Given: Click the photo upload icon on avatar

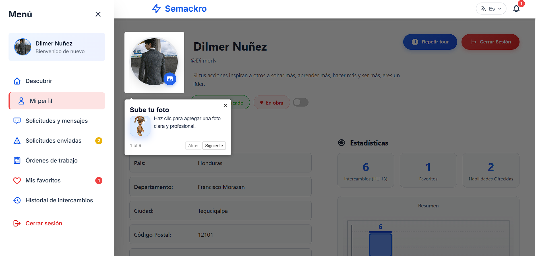Looking at the screenshot, I should (x=170, y=79).
